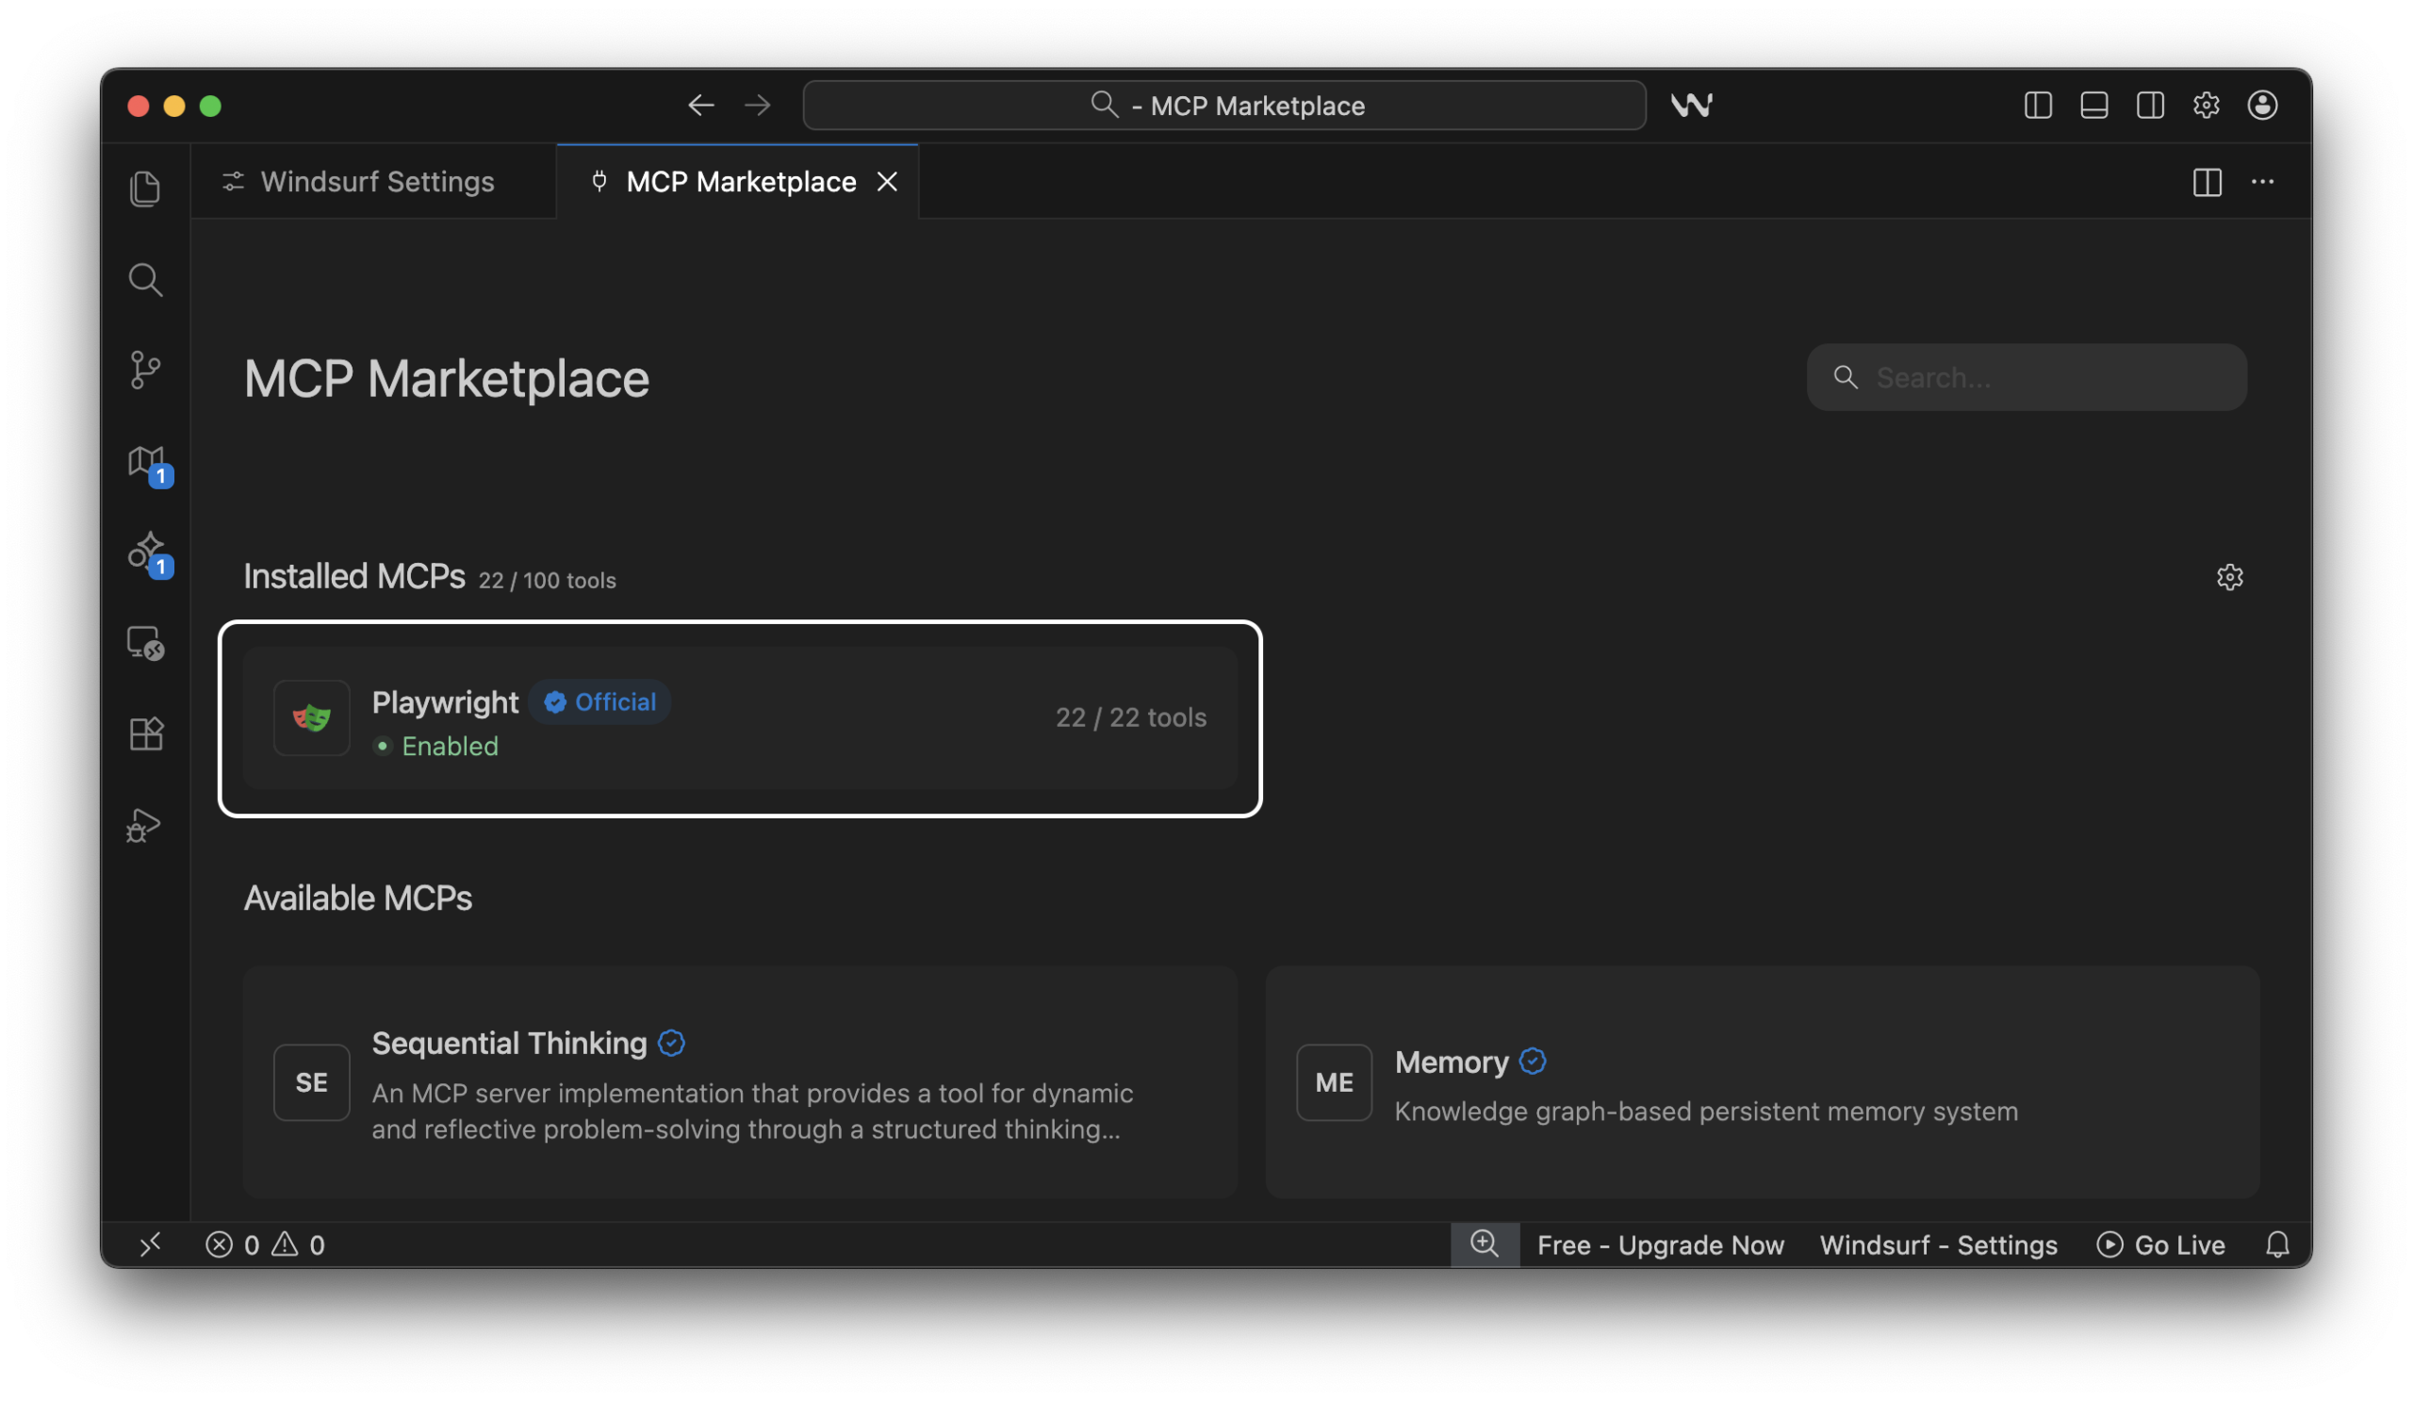Toggle the primary sidebar layout control

2038,106
